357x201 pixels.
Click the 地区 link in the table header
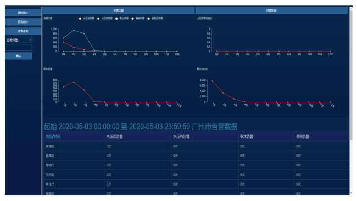[49, 136]
